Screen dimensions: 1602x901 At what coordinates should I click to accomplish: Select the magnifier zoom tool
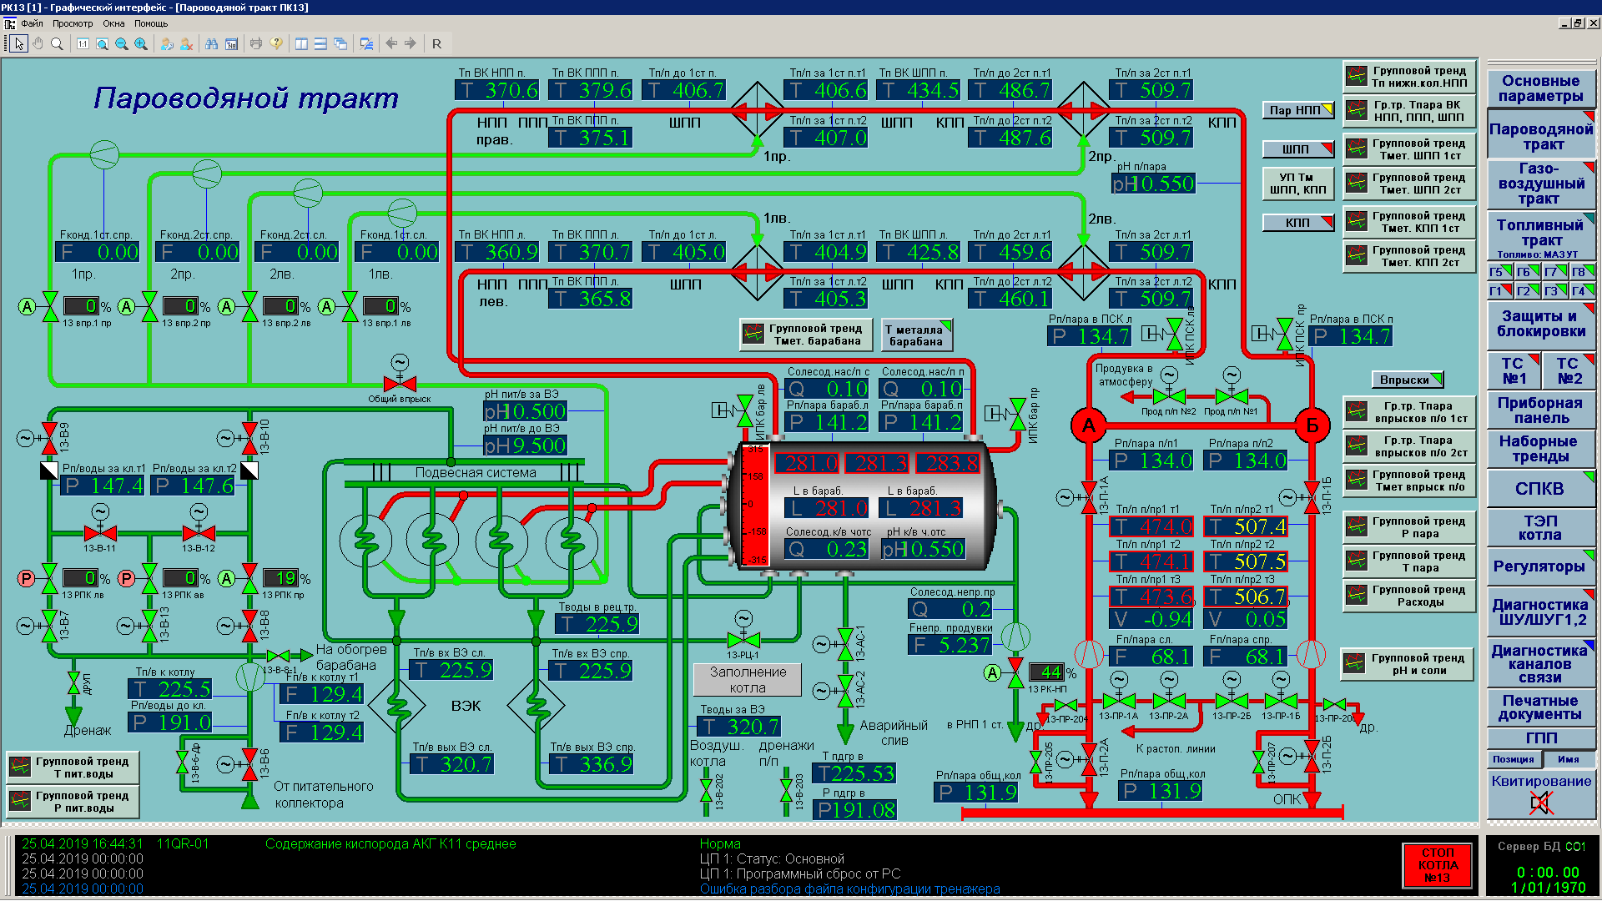click(x=57, y=43)
